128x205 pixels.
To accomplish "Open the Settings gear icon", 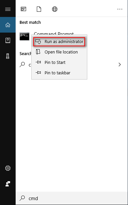I will tap(8, 168).
